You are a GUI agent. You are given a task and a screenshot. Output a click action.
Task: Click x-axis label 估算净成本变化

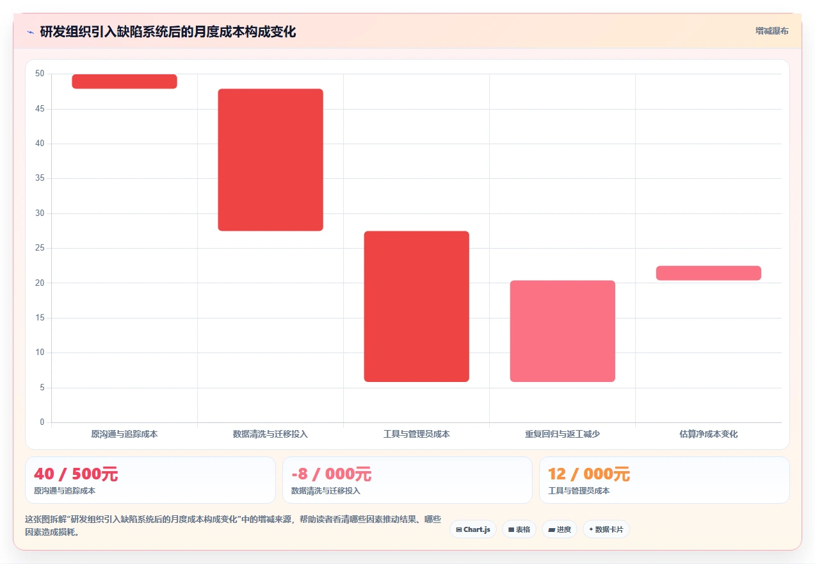[708, 434]
